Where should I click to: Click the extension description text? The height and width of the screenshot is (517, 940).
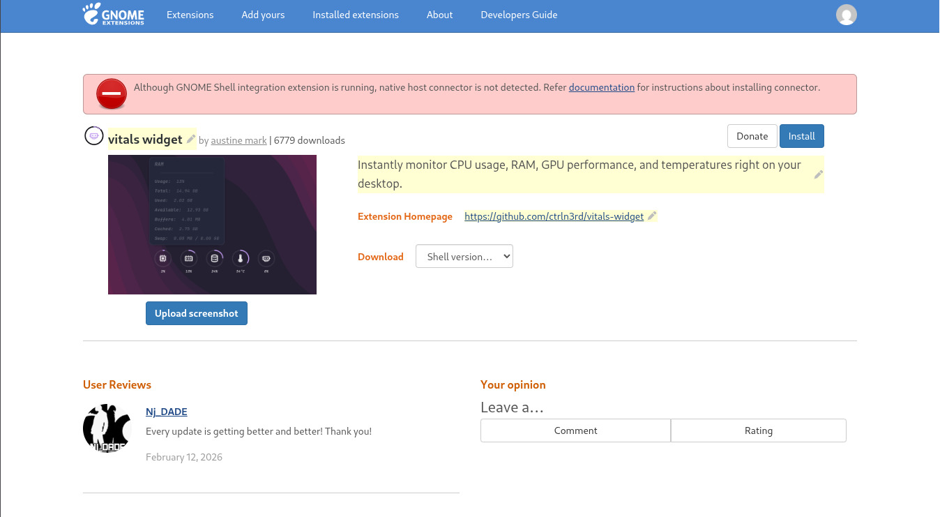[579, 174]
